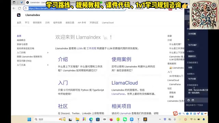Open Sublime Text from taskbar
The height and width of the screenshot is (123, 219).
[x=145, y=119]
